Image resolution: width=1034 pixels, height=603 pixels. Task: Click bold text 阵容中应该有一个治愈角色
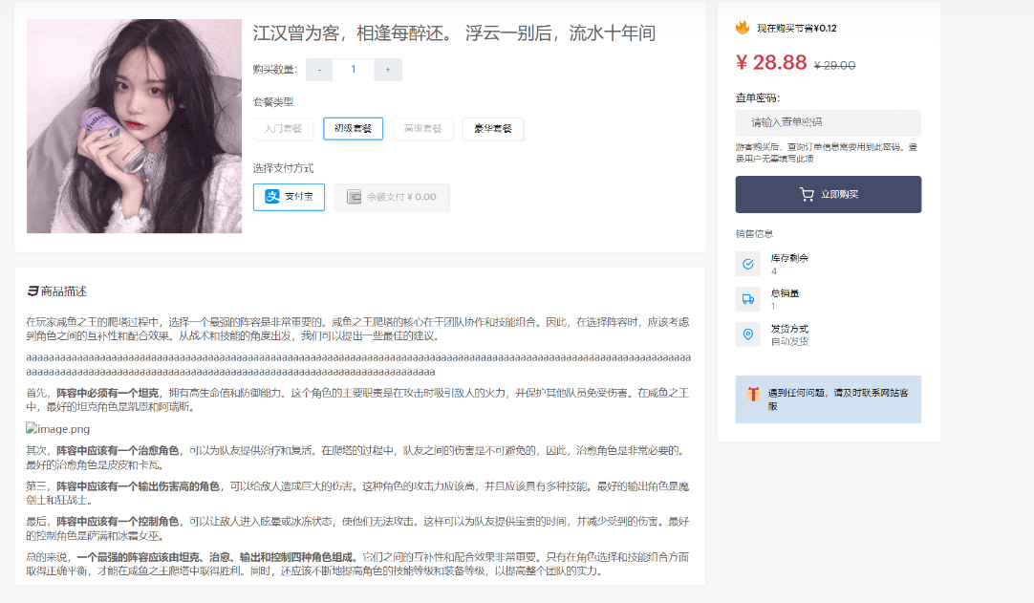(118, 451)
